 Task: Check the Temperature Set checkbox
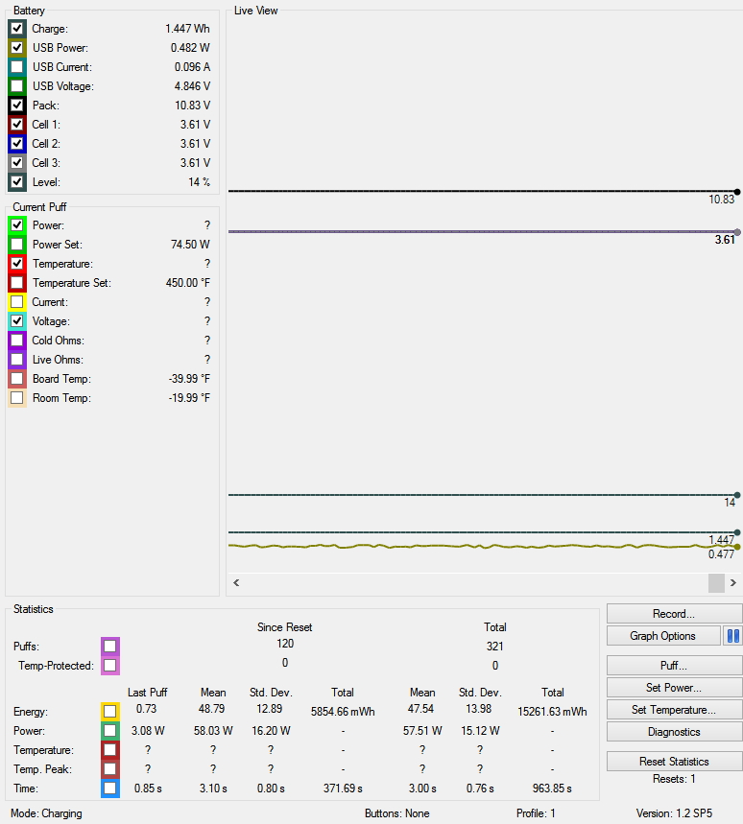pyautogui.click(x=17, y=283)
